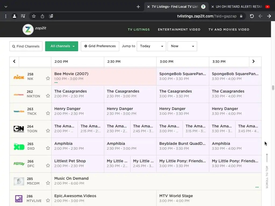Click the Disney XD logo
This screenshot has width=275, height=206.
[19, 146]
